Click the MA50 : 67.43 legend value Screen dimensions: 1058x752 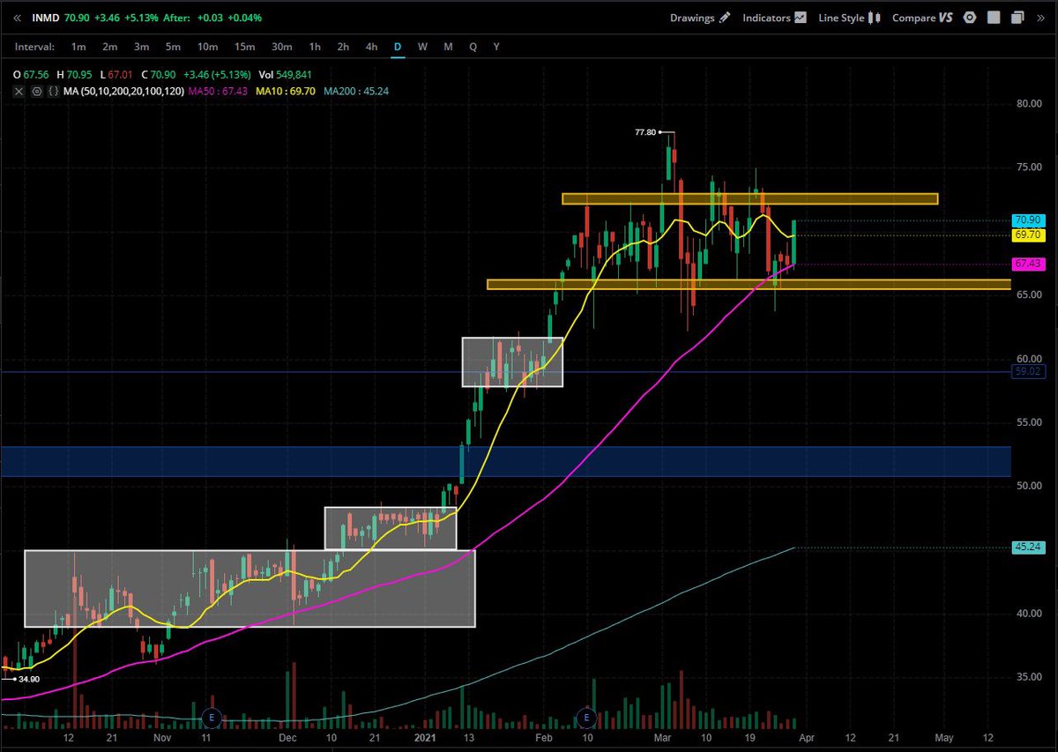(216, 91)
